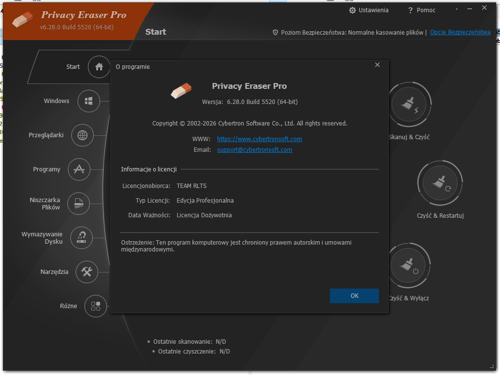This screenshot has height=375, width=500.
Task: Open the Przeglądarki globe icon
Action: point(82,135)
